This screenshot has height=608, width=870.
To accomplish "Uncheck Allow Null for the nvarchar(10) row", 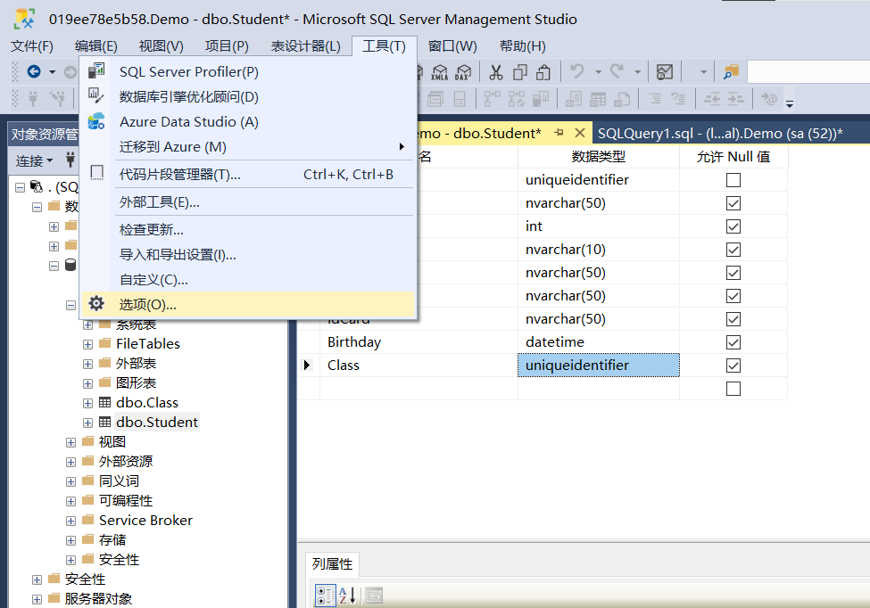I will (733, 250).
